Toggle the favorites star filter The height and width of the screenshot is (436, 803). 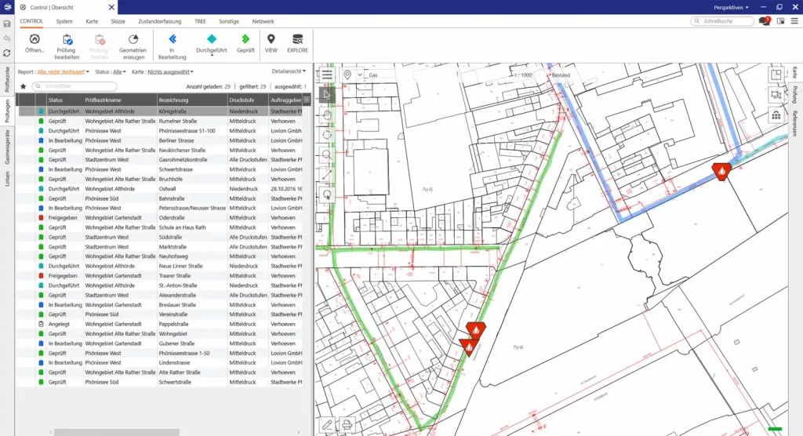tap(23, 86)
